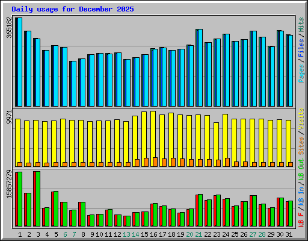Click day label 22 on x-axis

[208, 234]
